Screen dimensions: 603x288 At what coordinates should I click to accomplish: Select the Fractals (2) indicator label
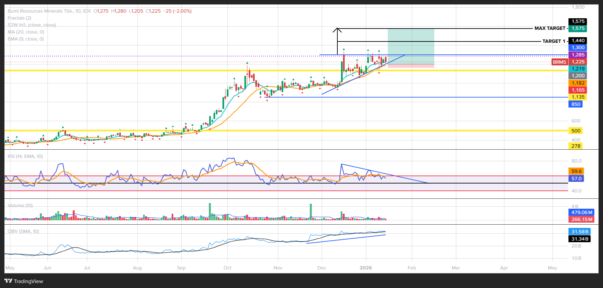pyautogui.click(x=20, y=18)
